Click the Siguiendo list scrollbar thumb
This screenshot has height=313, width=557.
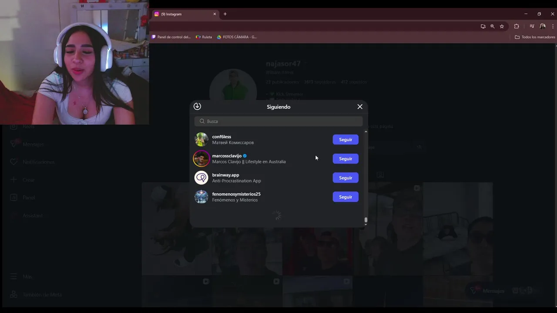[366, 220]
